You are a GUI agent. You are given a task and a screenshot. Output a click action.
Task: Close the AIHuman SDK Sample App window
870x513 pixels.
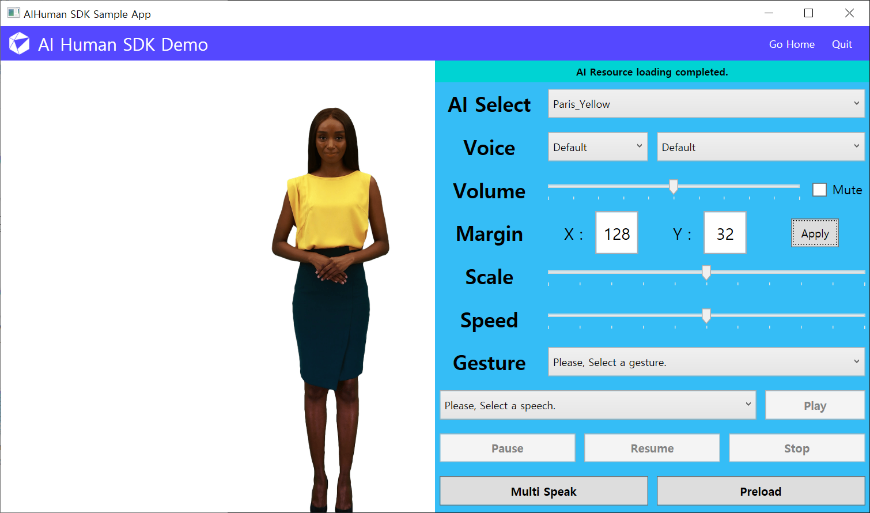click(x=849, y=13)
